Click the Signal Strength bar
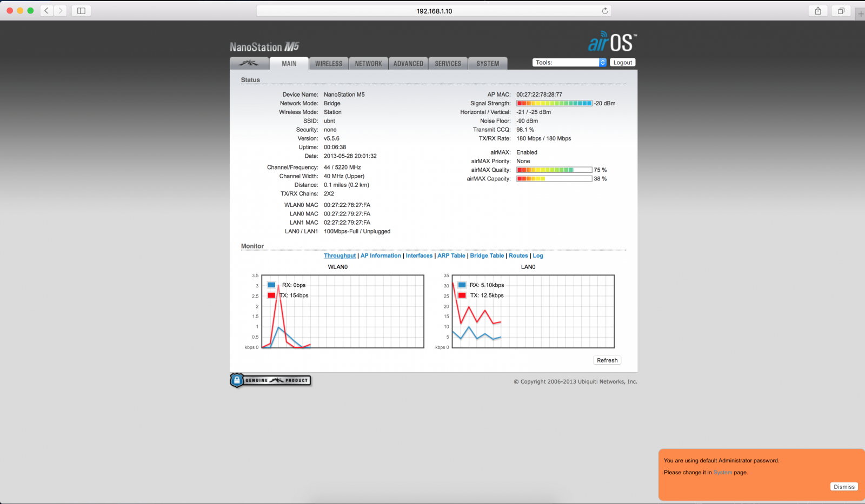The height and width of the screenshot is (504, 865). tap(554, 103)
